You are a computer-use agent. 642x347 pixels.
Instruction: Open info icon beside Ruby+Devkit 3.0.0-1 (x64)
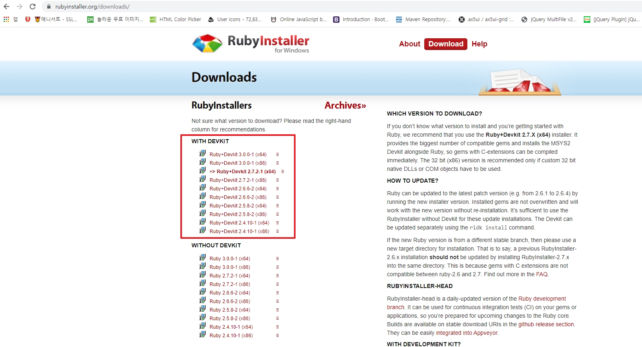tap(278, 155)
